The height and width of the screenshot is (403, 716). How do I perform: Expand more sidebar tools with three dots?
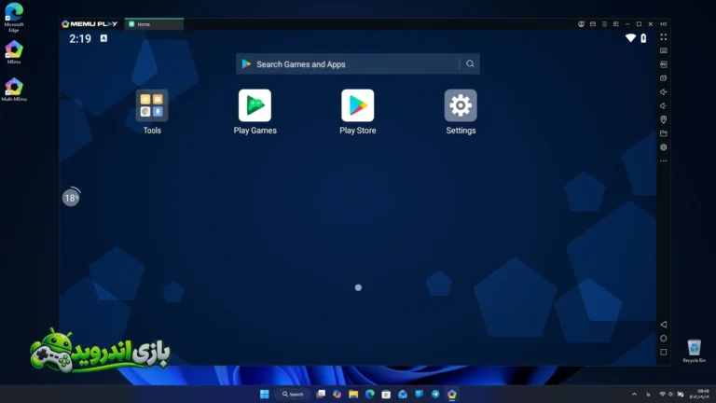point(664,160)
